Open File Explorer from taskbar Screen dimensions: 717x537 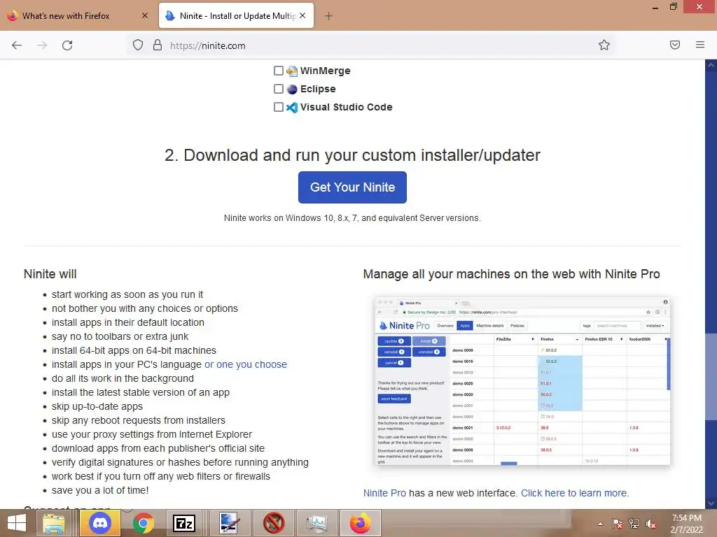53,523
